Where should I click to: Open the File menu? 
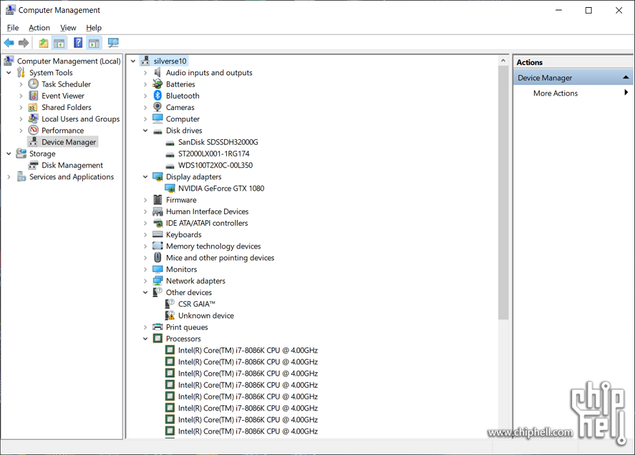coord(12,27)
